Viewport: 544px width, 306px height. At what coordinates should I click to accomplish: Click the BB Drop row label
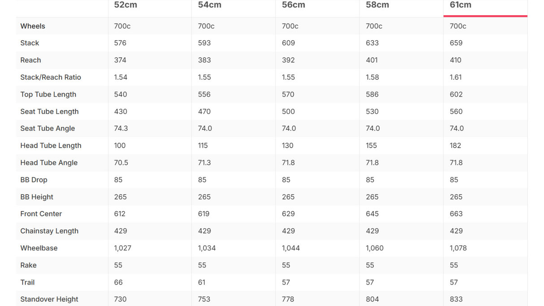(34, 180)
